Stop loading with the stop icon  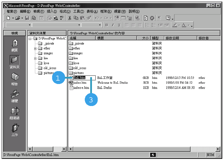click(152, 18)
